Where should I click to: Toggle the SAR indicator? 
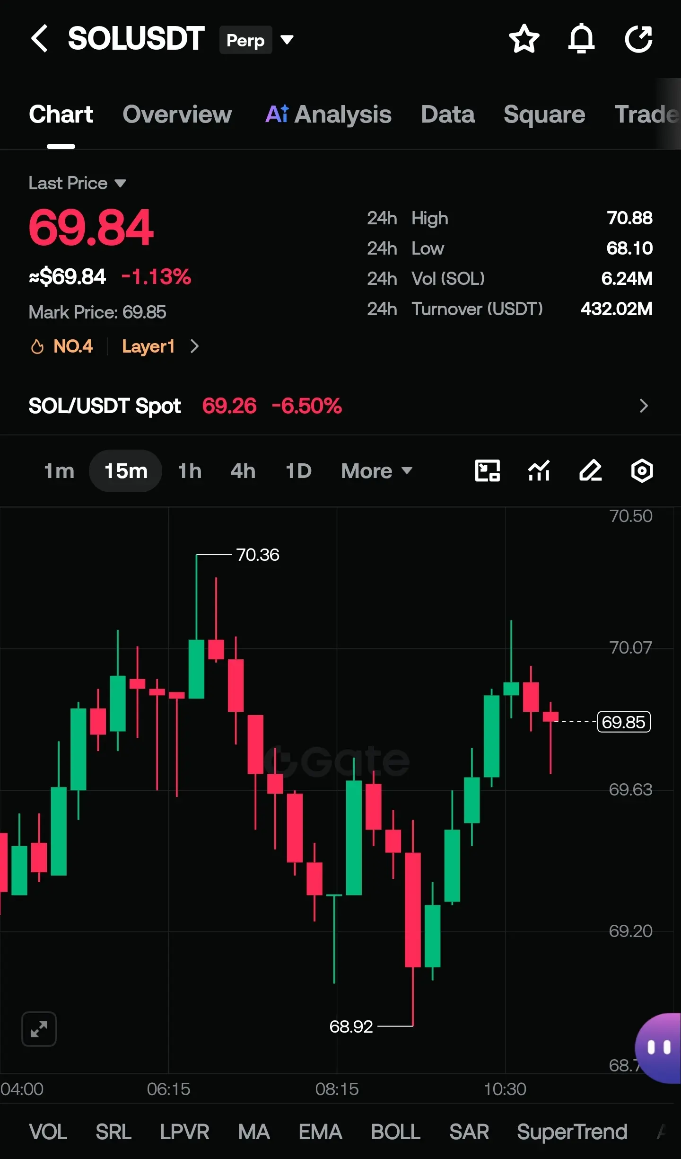pyautogui.click(x=469, y=1132)
